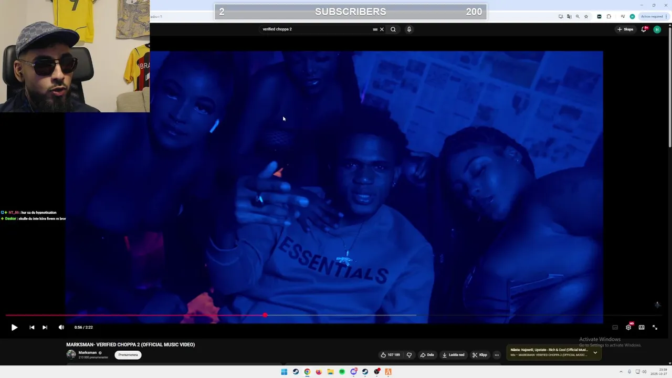Open the three-dot more actions menu
672x378 pixels.
497,355
